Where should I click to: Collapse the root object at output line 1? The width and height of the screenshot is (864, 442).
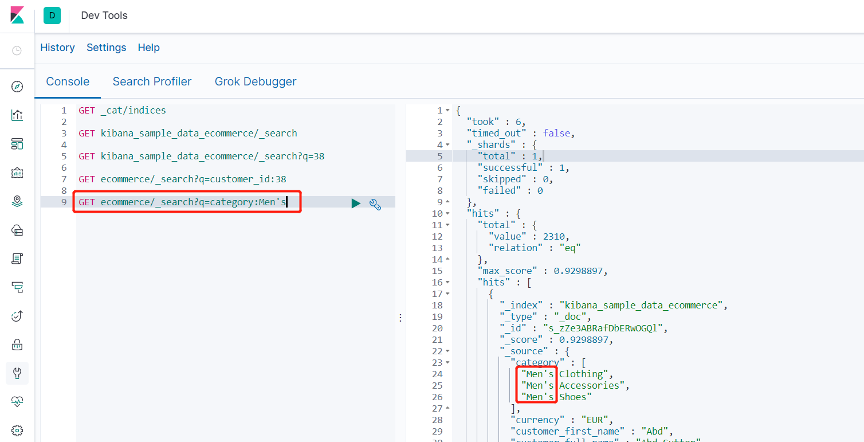[x=448, y=110]
